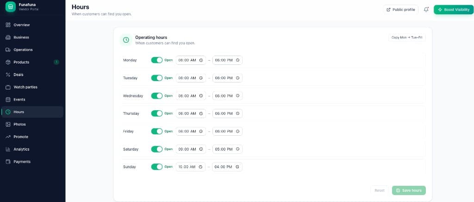Click the Watch parties TV icon
474x202 pixels.
tap(8, 87)
